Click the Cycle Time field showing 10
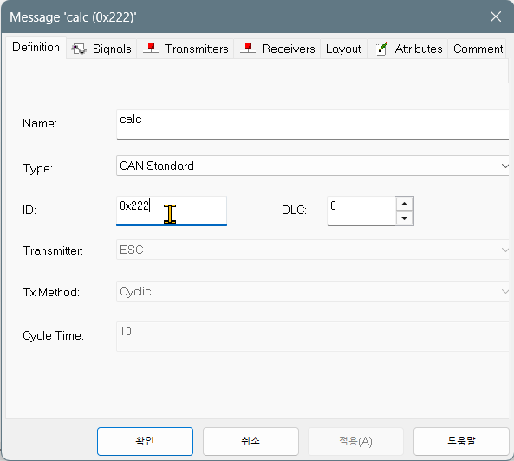514x461 pixels. [312, 336]
